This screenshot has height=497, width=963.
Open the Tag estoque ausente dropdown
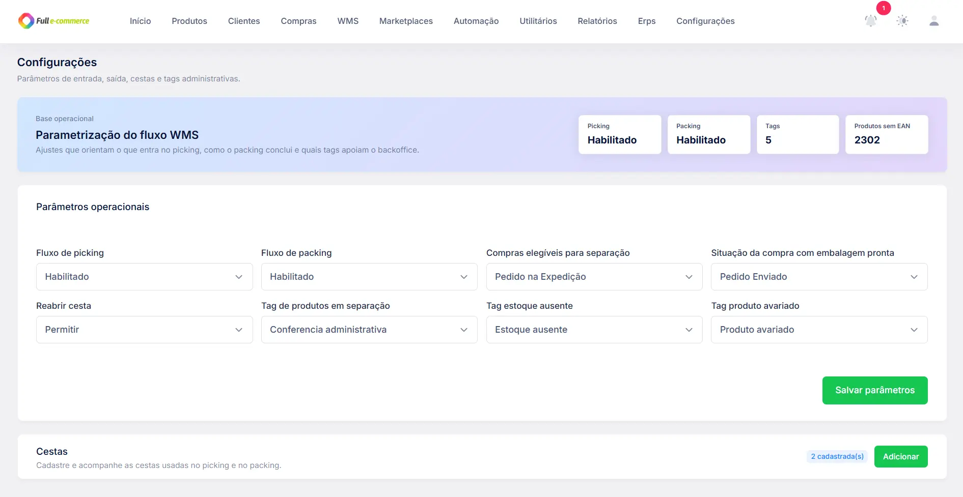594,330
